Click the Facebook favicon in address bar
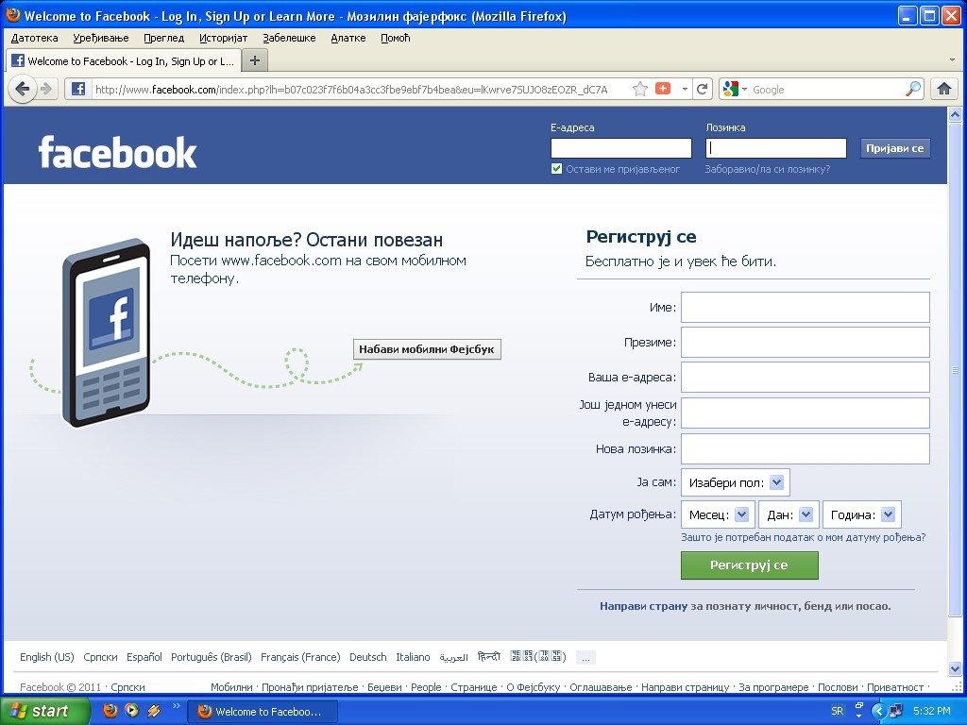Viewport: 967px width, 725px height. (x=78, y=89)
